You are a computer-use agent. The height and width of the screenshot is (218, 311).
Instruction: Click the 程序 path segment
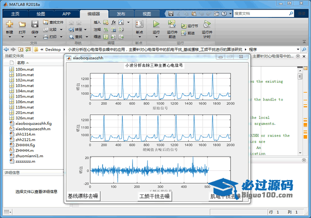(x=253, y=49)
